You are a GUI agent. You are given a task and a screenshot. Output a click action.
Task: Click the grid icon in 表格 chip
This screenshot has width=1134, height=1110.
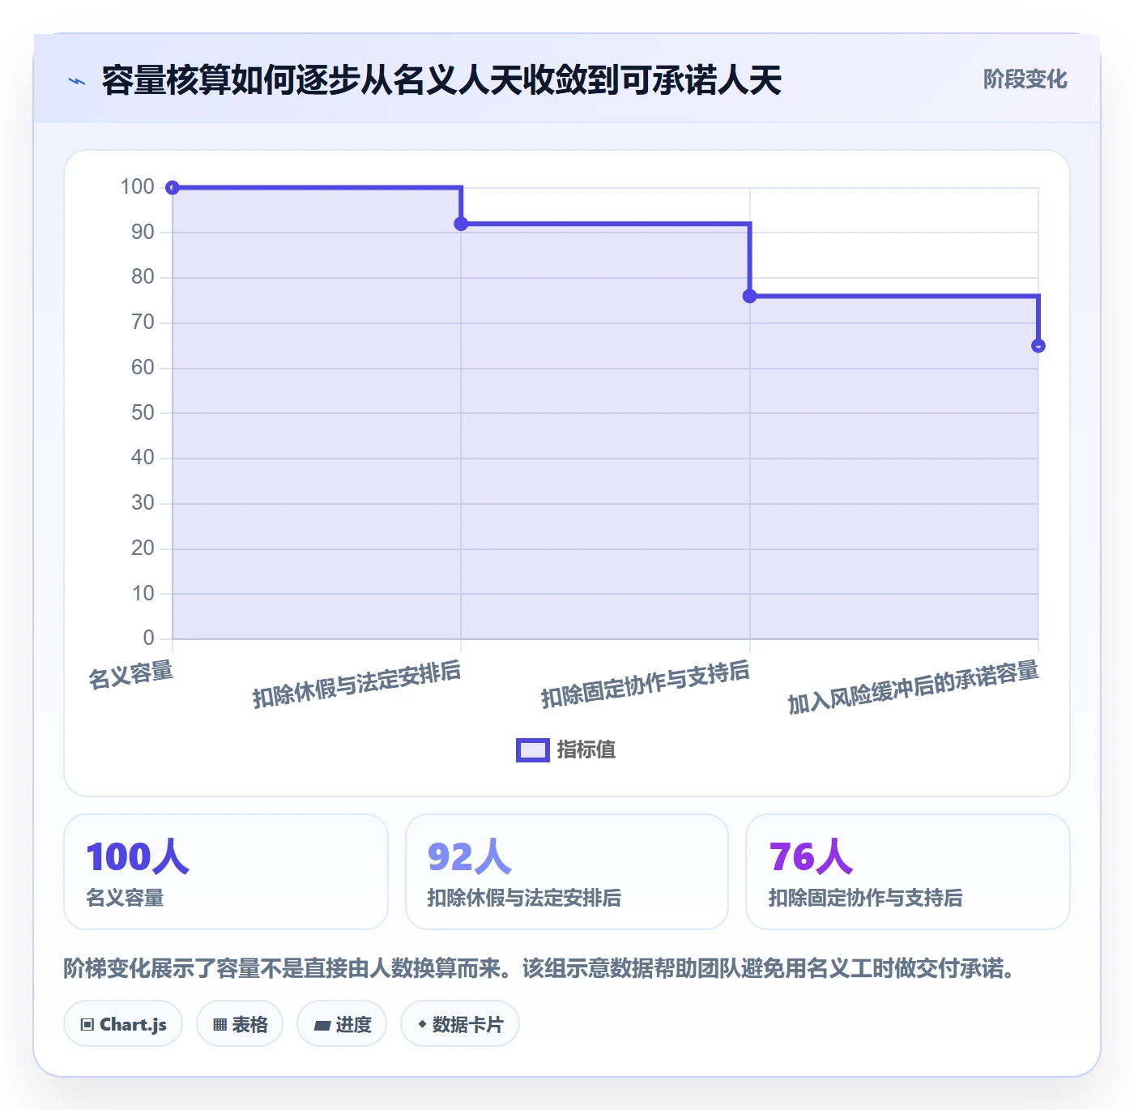point(220,1025)
